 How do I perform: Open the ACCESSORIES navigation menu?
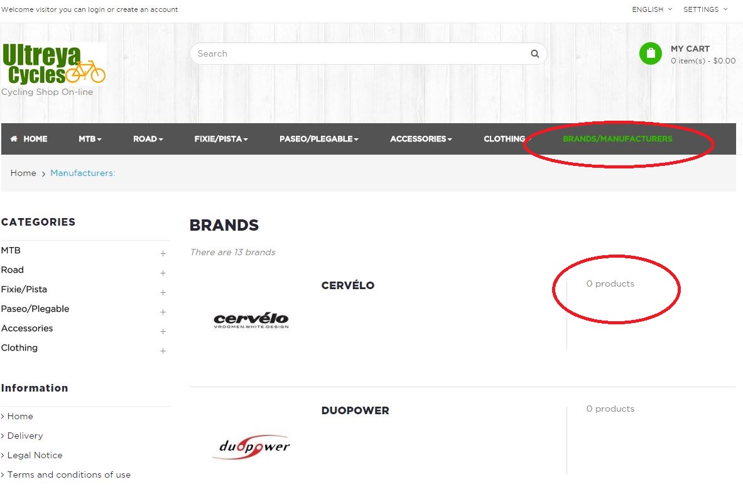point(421,139)
